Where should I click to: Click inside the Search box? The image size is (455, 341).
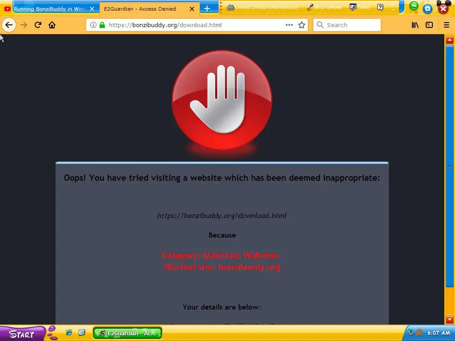click(x=347, y=25)
